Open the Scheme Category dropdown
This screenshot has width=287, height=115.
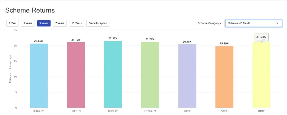[x=250, y=23]
